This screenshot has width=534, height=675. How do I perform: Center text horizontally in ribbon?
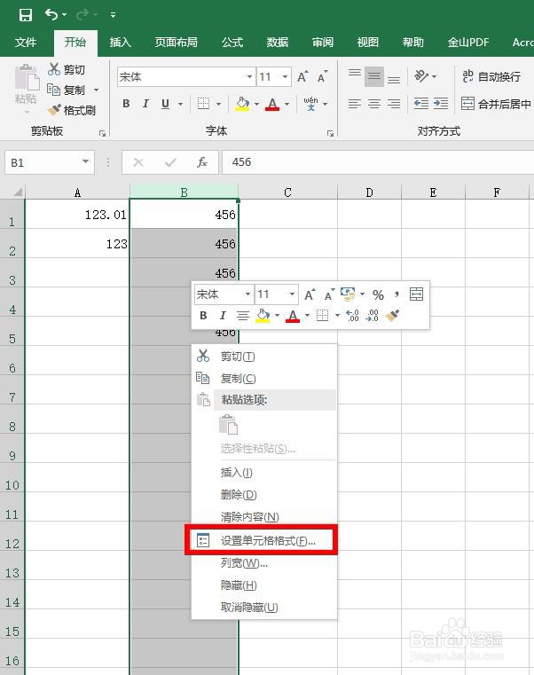pos(374,104)
